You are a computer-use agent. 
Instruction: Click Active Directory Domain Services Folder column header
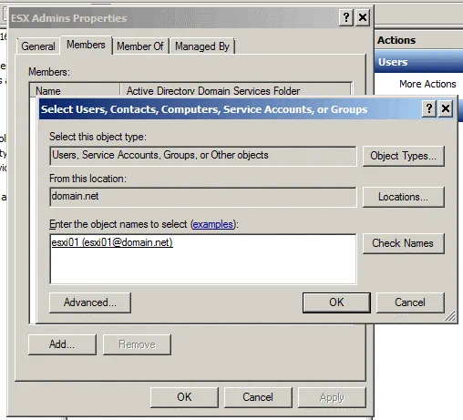point(235,90)
